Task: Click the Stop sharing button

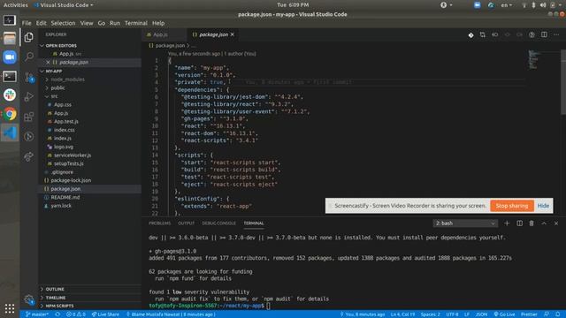Action: pos(511,206)
